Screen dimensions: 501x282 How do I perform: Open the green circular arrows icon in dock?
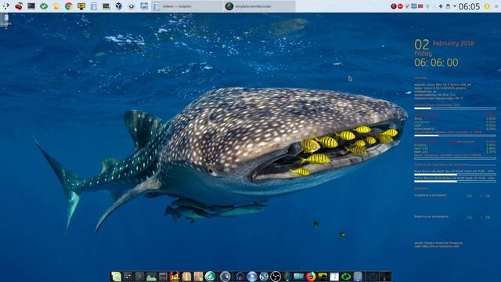coord(346,277)
